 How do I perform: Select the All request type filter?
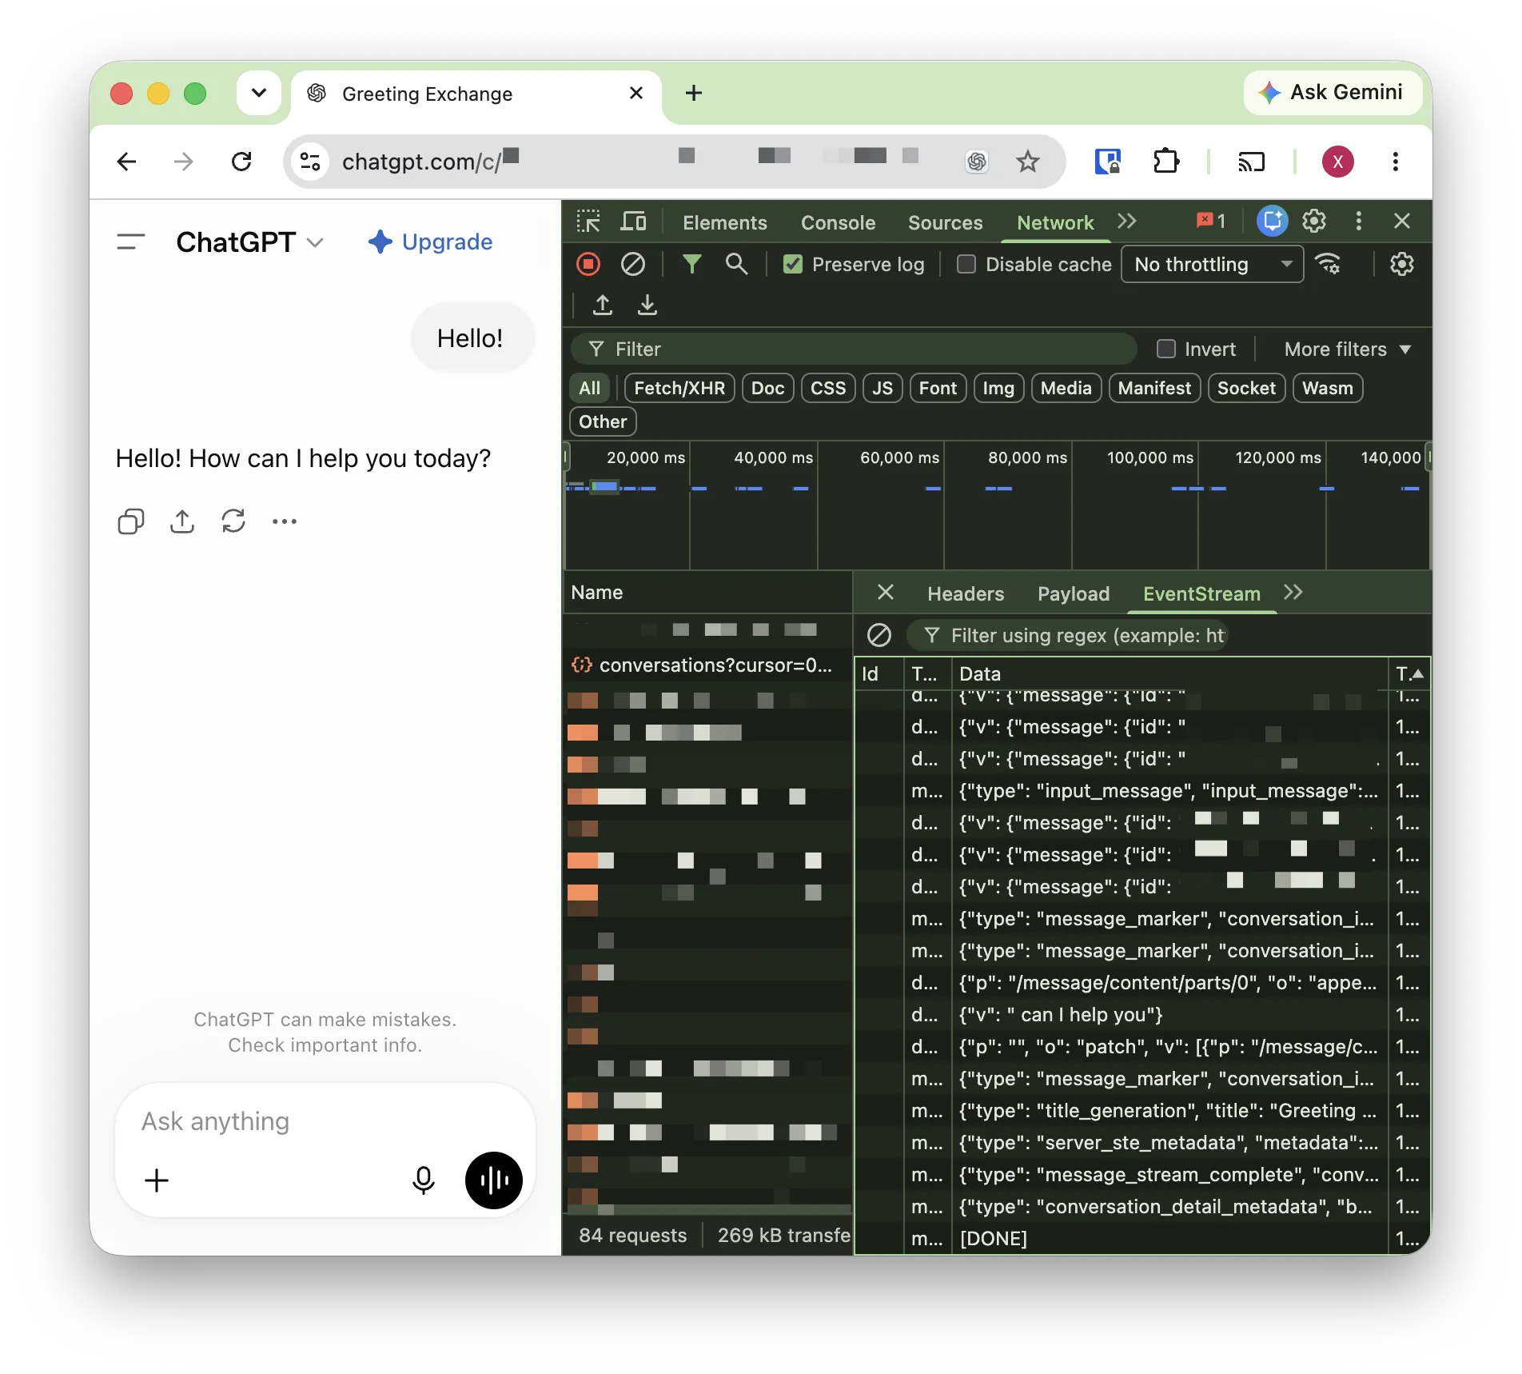590,388
